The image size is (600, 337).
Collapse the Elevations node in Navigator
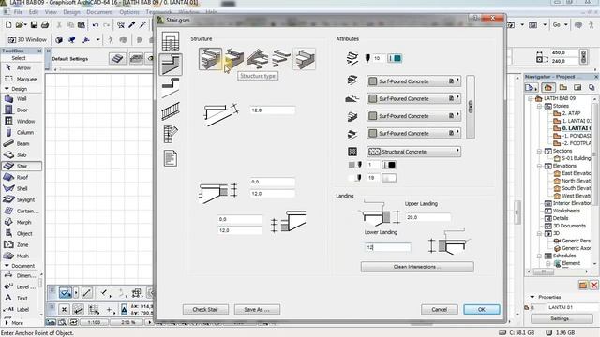pyautogui.click(x=540, y=166)
